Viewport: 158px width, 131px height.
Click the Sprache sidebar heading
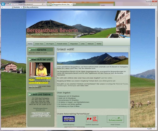pyautogui.click(x=42, y=50)
